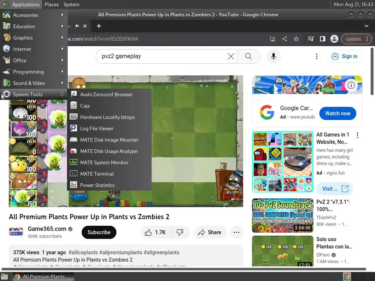Open the Solo uso Plantas video thumbnail
Viewport: 375px width, 281px height.
click(282, 251)
